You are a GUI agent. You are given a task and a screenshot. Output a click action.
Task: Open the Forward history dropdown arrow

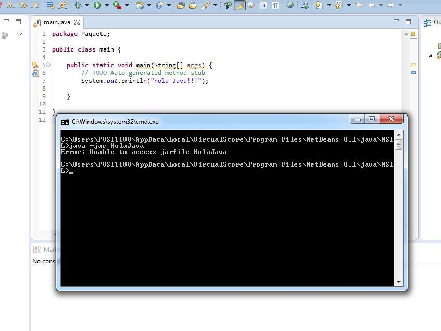400,5
